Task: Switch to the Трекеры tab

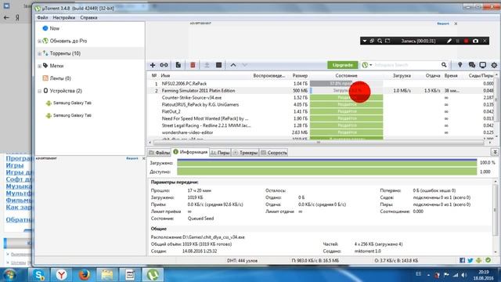Action: [245, 153]
